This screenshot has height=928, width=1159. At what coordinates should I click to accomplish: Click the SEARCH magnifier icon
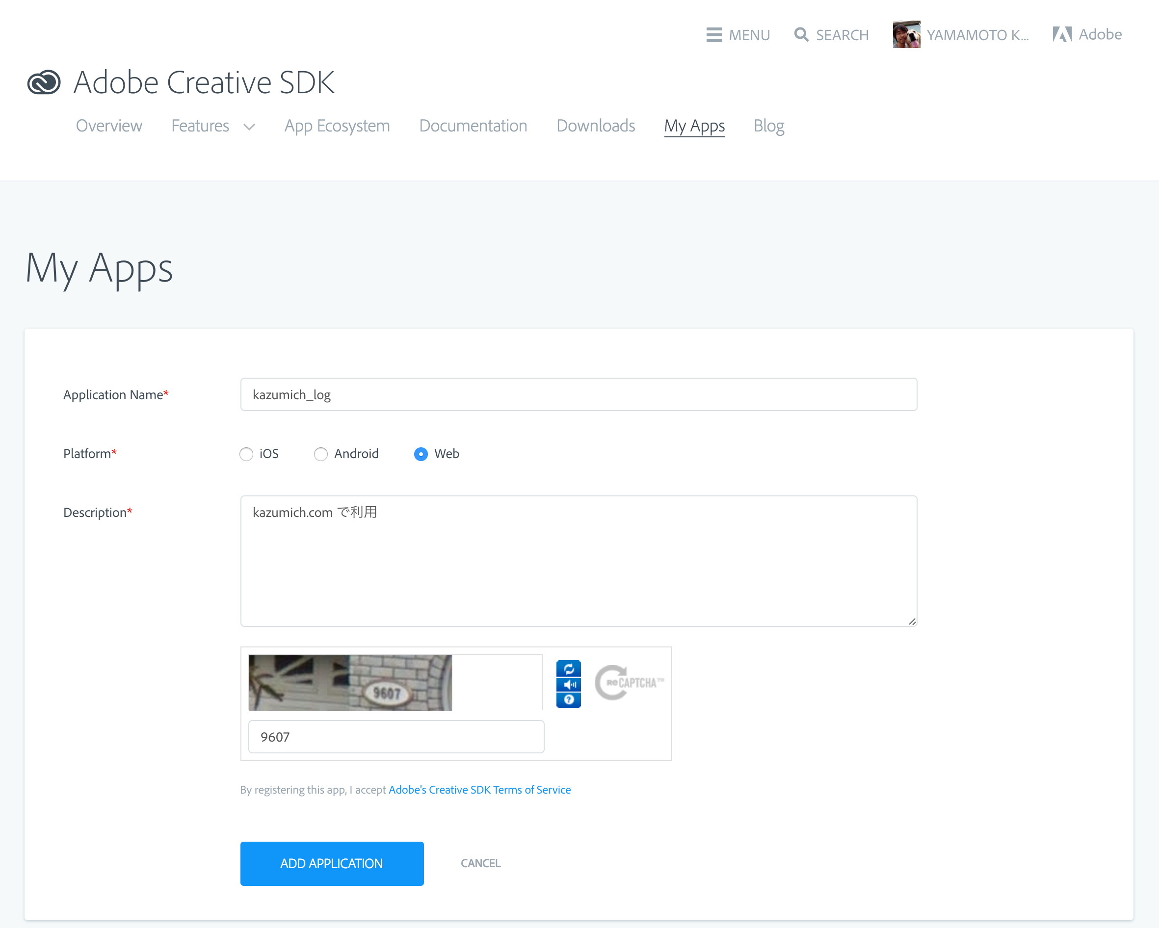click(801, 34)
